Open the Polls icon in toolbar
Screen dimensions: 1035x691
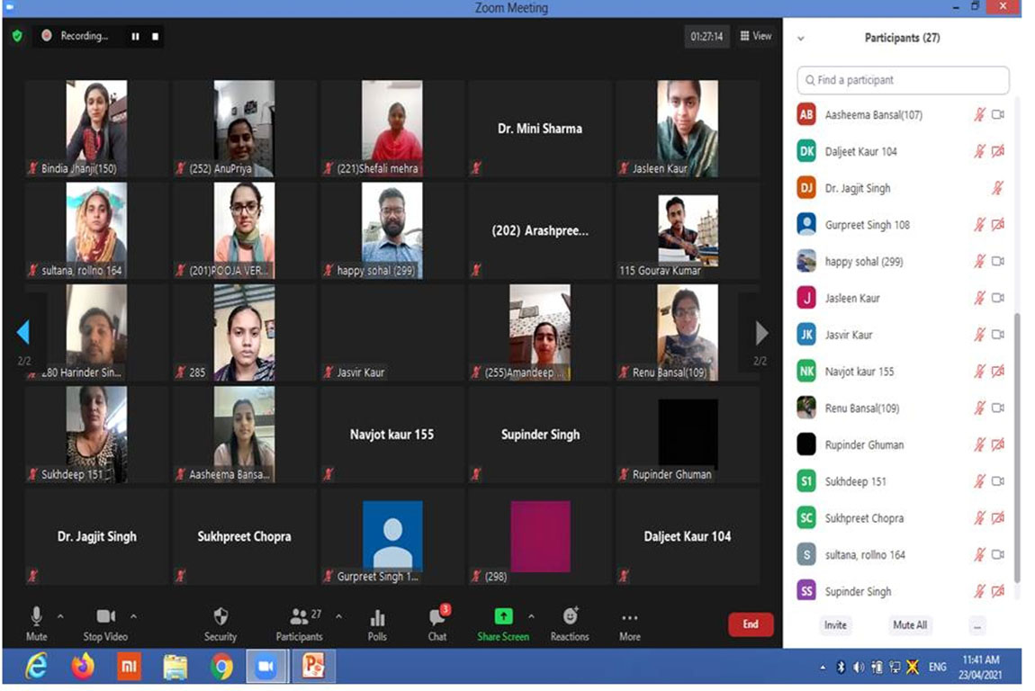click(377, 617)
